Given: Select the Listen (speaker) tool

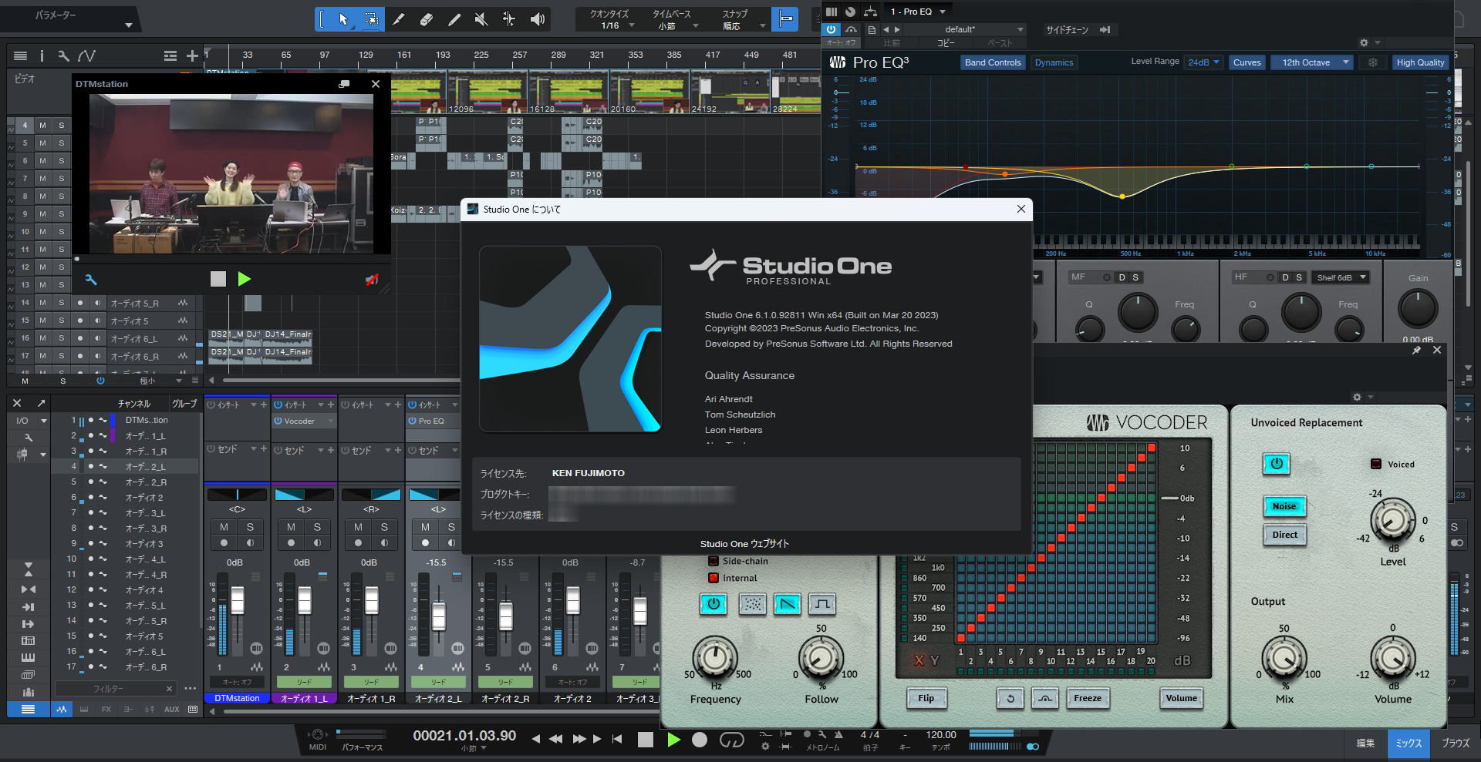Looking at the screenshot, I should [x=538, y=19].
